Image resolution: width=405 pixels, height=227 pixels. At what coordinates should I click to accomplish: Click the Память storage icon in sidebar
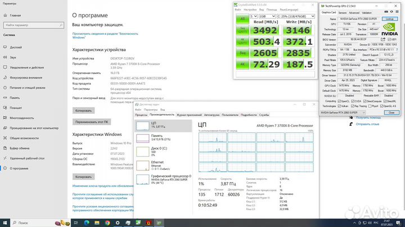click(5, 98)
